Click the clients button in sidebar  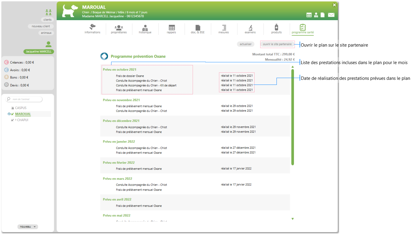(x=47, y=20)
